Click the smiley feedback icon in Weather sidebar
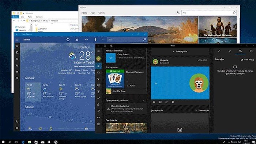Viewport: 256px width, 144px height. click(x=17, y=78)
